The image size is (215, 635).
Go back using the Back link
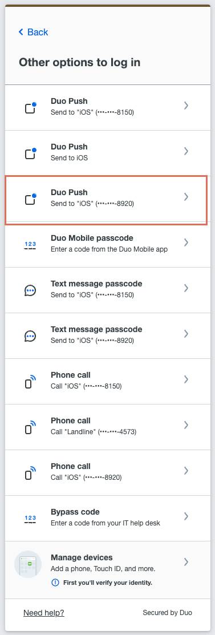[33, 32]
